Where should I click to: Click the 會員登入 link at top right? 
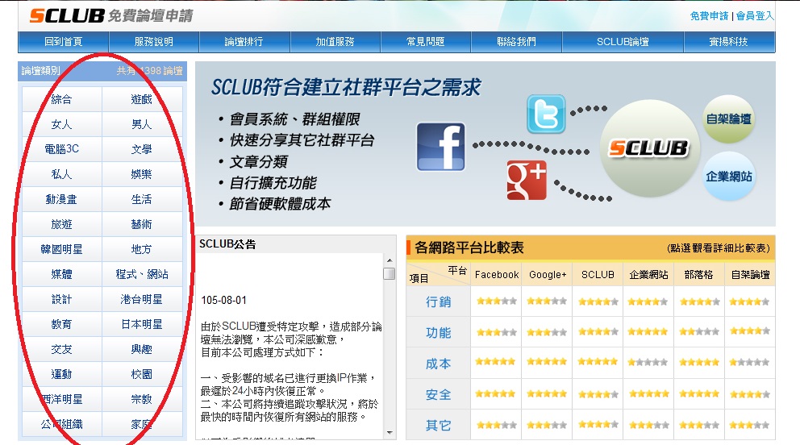755,16
